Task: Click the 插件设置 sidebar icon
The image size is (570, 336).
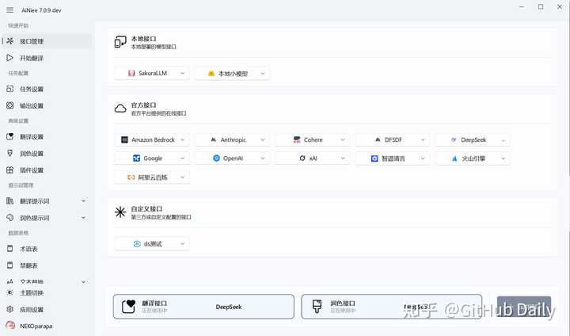Action: tap(9, 170)
